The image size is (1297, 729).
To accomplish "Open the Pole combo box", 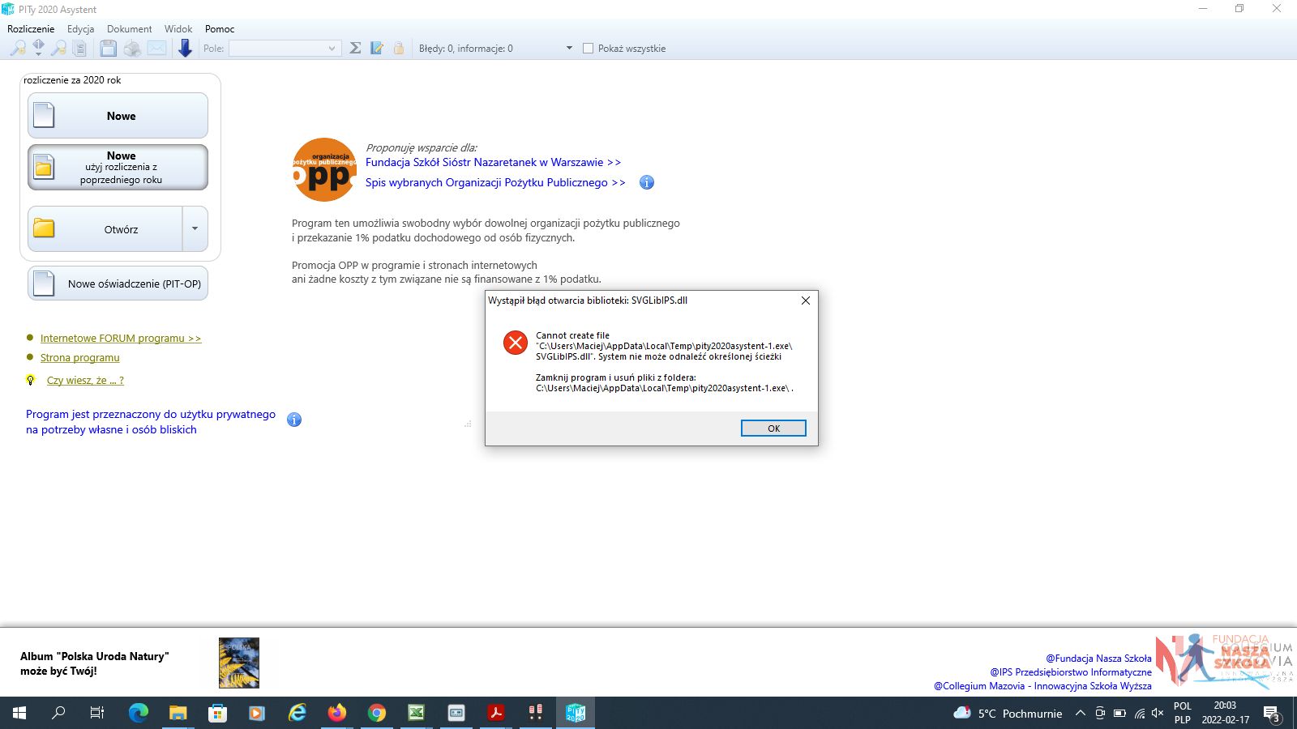I will (x=284, y=49).
